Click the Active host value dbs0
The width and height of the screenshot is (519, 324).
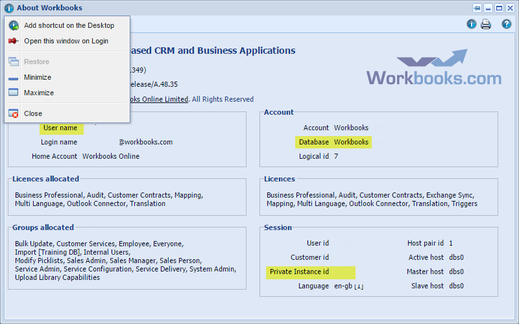(x=457, y=257)
